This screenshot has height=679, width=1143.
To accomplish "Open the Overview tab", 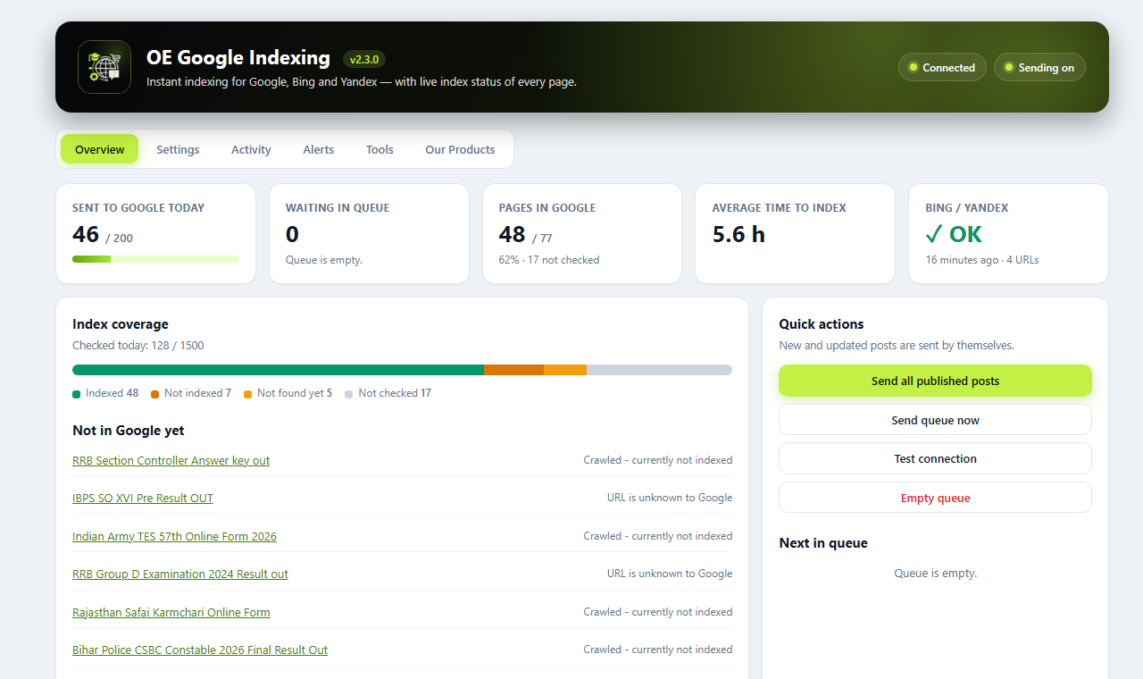I will pyautogui.click(x=99, y=149).
